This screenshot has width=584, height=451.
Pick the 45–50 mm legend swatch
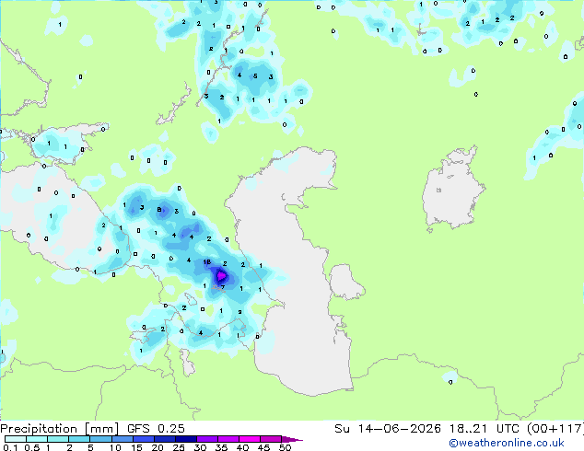(x=271, y=439)
